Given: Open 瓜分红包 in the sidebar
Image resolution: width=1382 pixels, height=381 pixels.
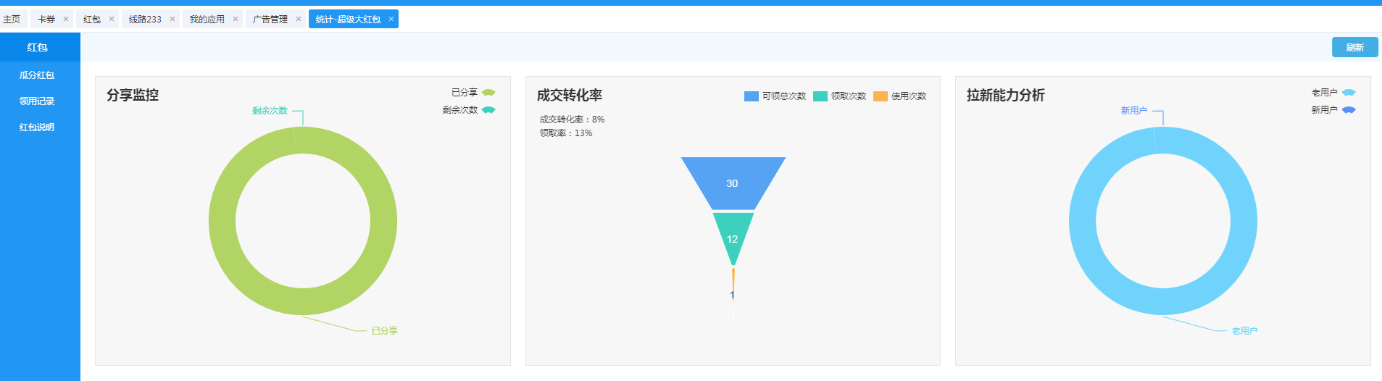Looking at the screenshot, I should click(37, 75).
